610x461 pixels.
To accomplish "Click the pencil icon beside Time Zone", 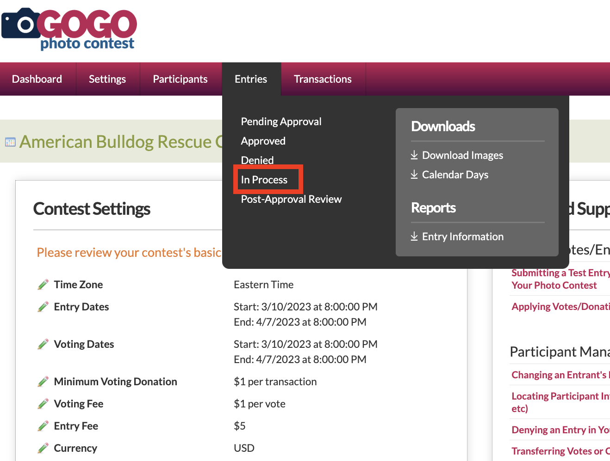I will pos(43,285).
